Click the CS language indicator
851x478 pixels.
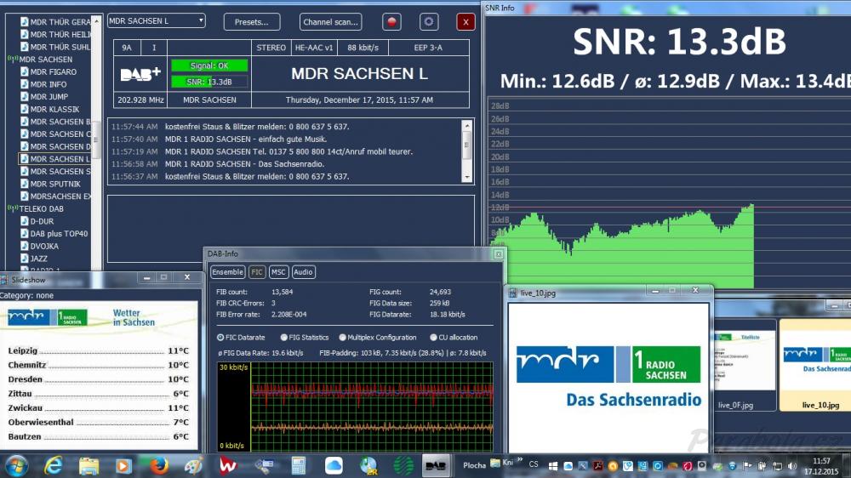(x=534, y=464)
